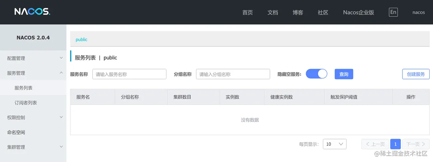433x162 pixels.
Task: Toggle the 隐藏空服务 switch
Action: pos(316,74)
